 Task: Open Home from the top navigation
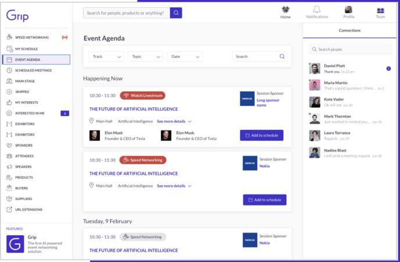285,12
